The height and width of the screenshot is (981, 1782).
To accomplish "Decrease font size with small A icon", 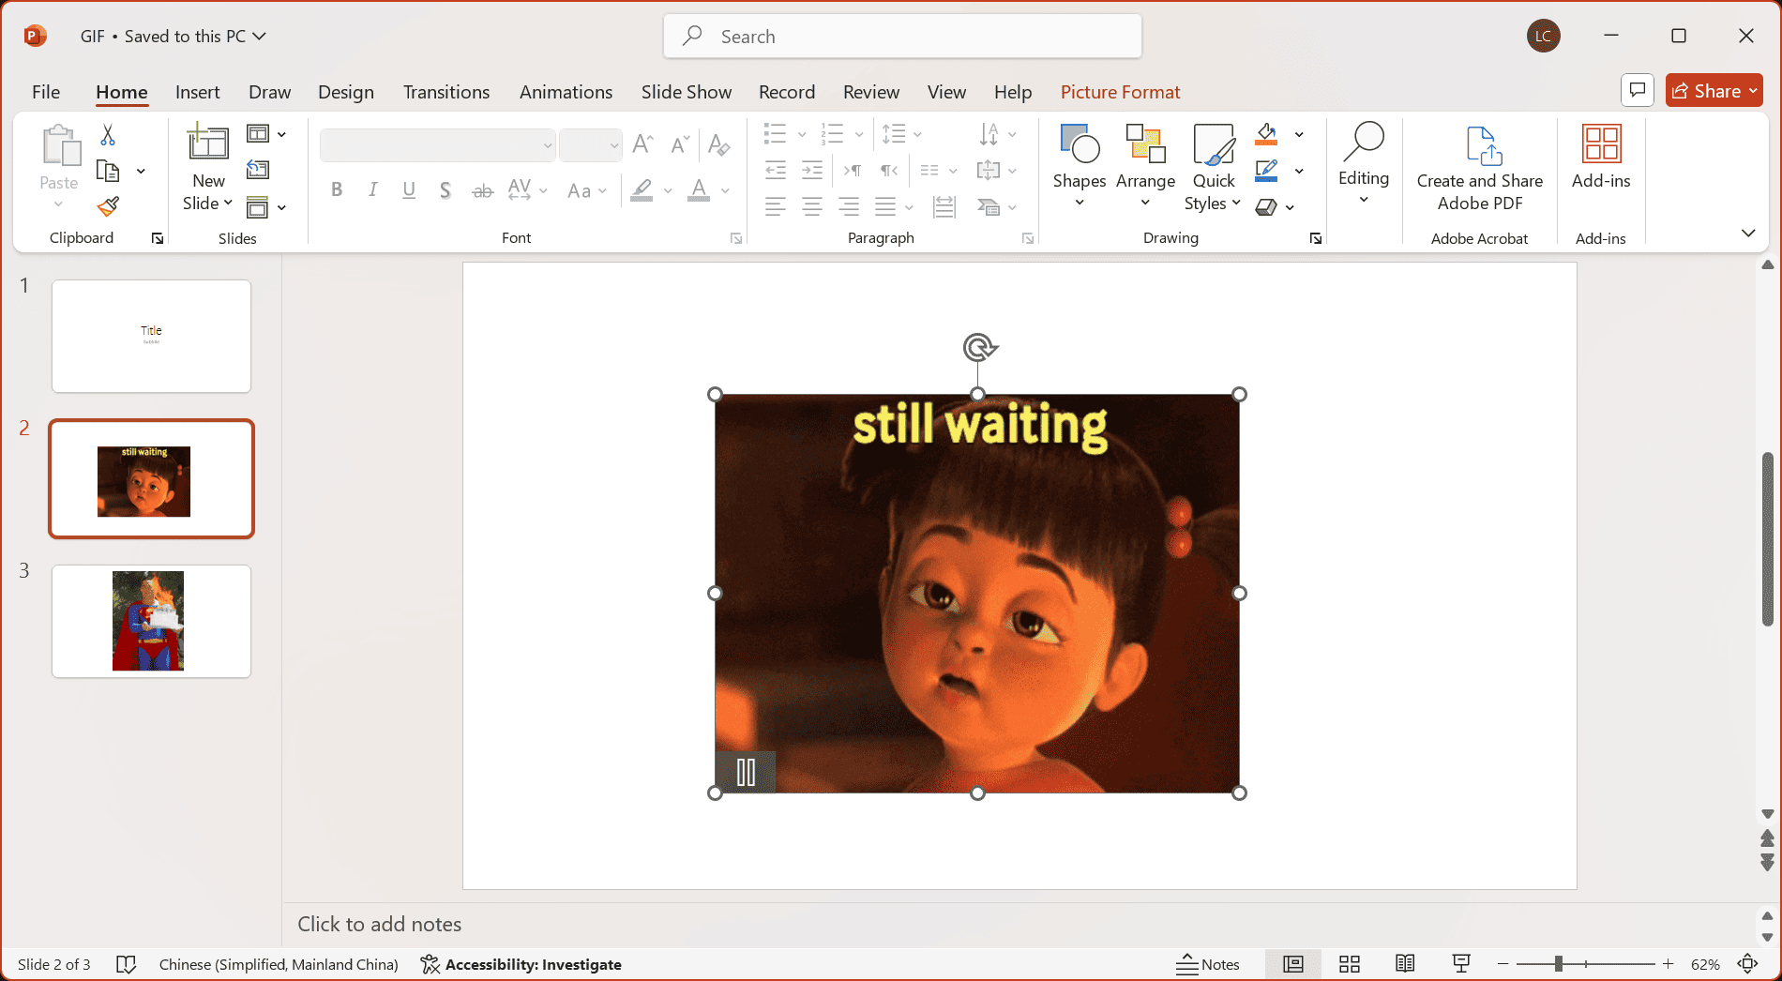I will click(680, 143).
